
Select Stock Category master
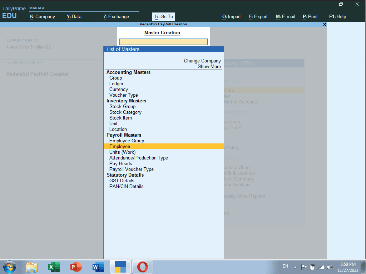coord(125,112)
